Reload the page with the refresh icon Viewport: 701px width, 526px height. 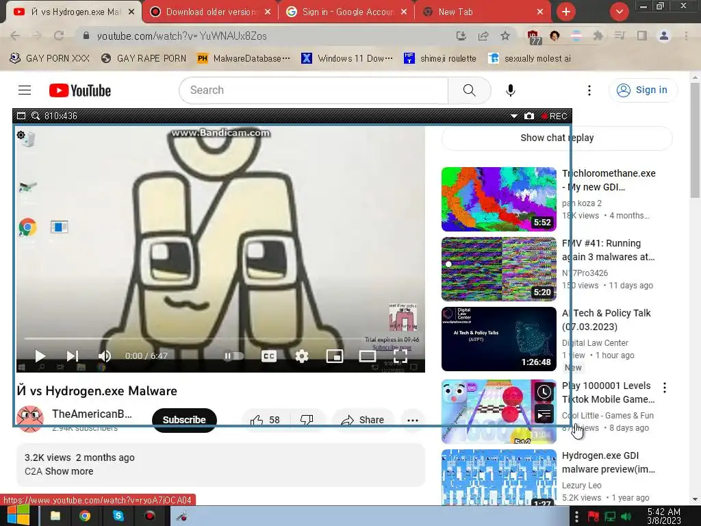(x=59, y=36)
